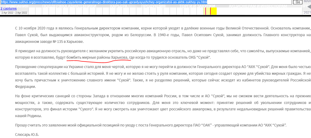Click the previous-capture arrow beside the timeline
Image resolution: width=311 pixels, height=138 pixels.
click(309, 7)
